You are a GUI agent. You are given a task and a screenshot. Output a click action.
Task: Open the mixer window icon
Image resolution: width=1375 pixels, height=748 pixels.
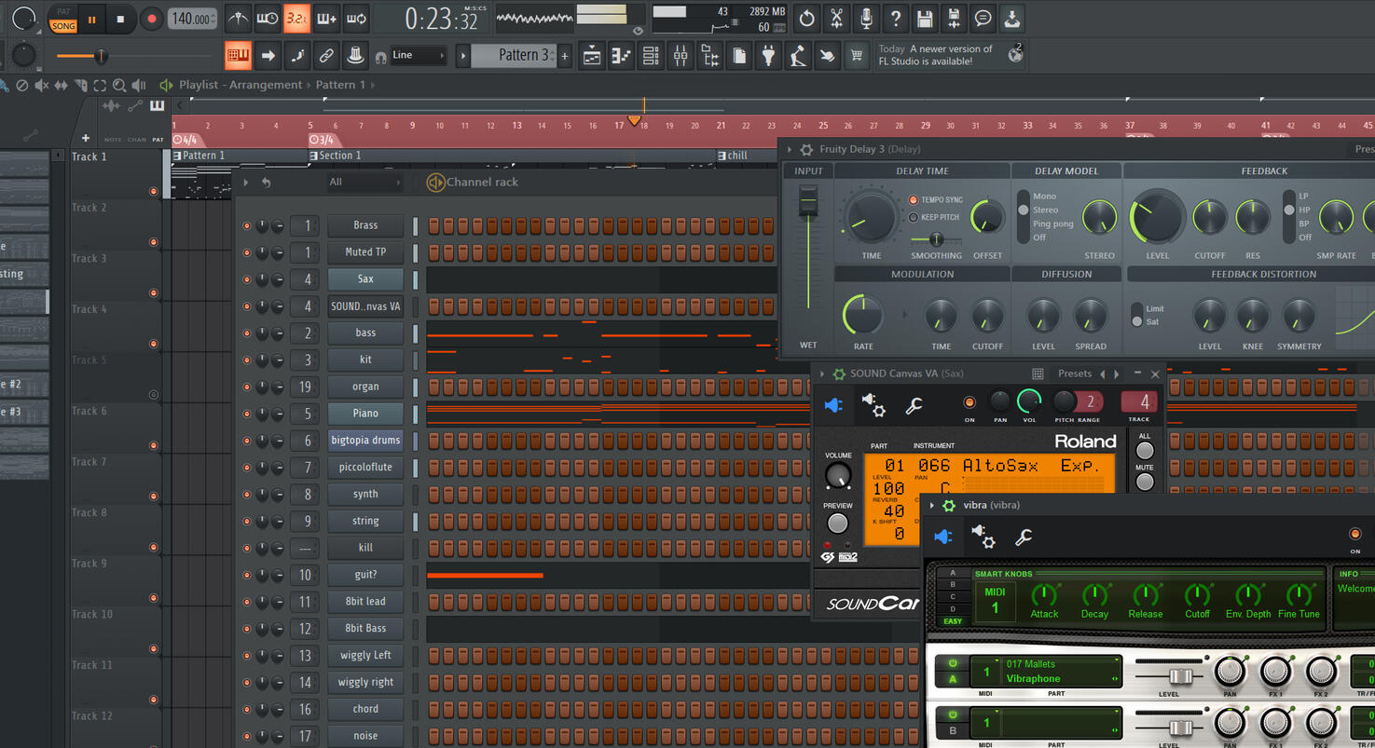click(681, 56)
